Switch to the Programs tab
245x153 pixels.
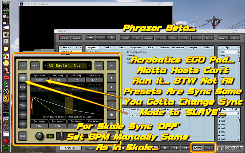click(136, 47)
